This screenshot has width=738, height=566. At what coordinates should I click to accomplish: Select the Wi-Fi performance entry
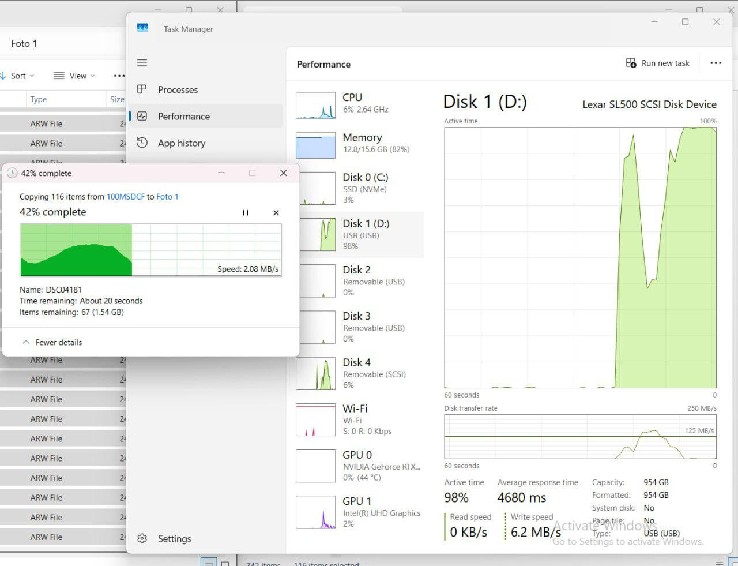[357, 419]
